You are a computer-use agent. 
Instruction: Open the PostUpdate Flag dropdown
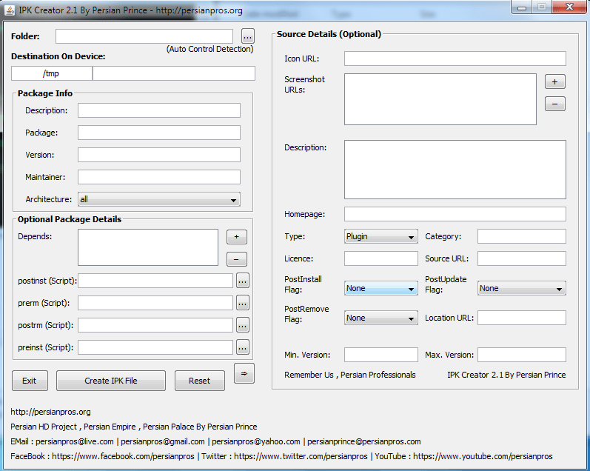tap(521, 289)
